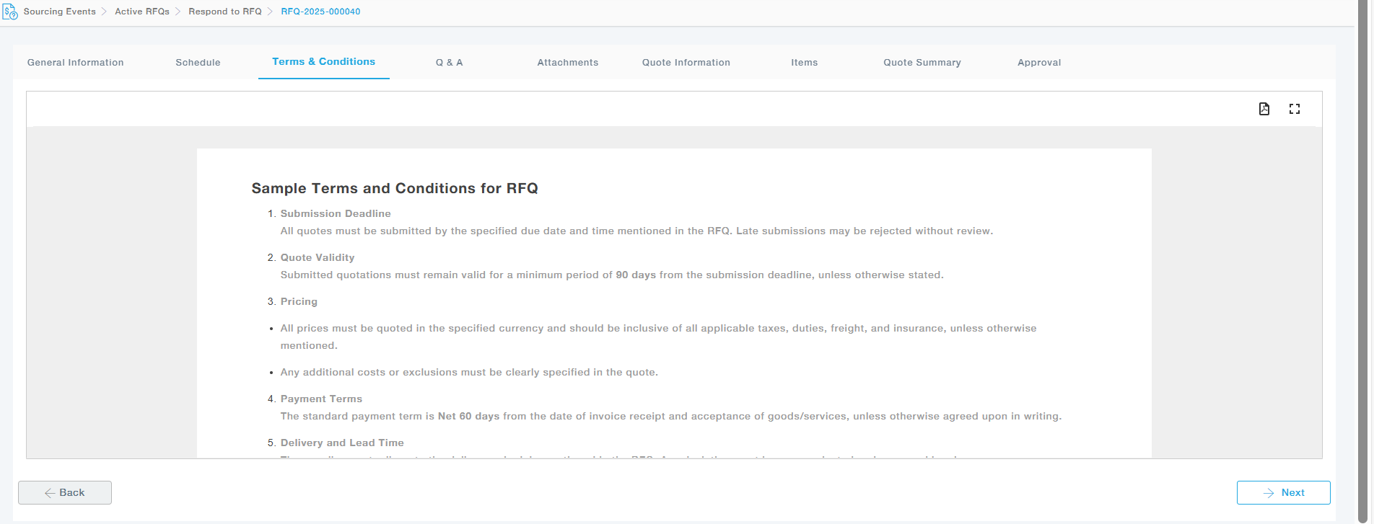Image resolution: width=1374 pixels, height=524 pixels.
Task: Switch to the Schedule tab
Action: coord(198,63)
